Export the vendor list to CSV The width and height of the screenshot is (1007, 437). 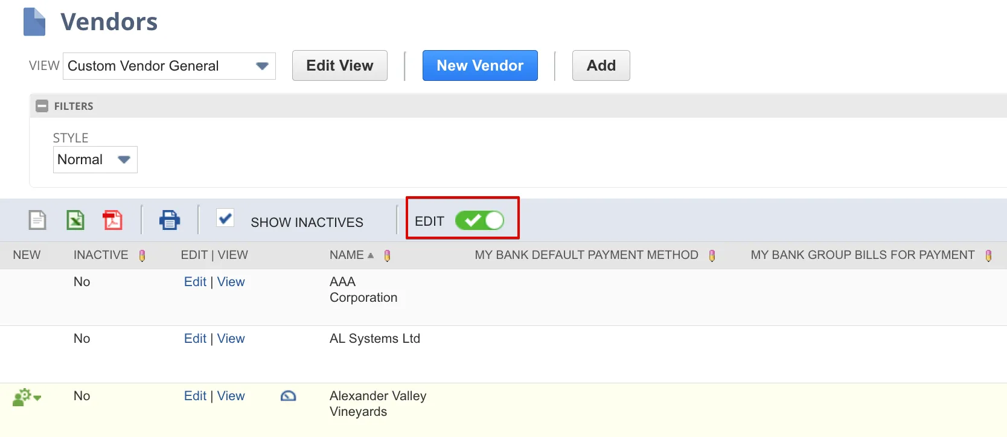click(37, 220)
